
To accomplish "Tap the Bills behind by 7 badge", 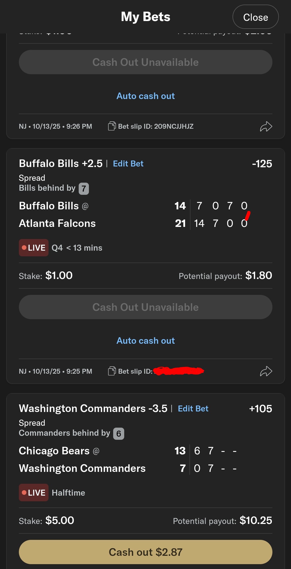I will tap(84, 189).
